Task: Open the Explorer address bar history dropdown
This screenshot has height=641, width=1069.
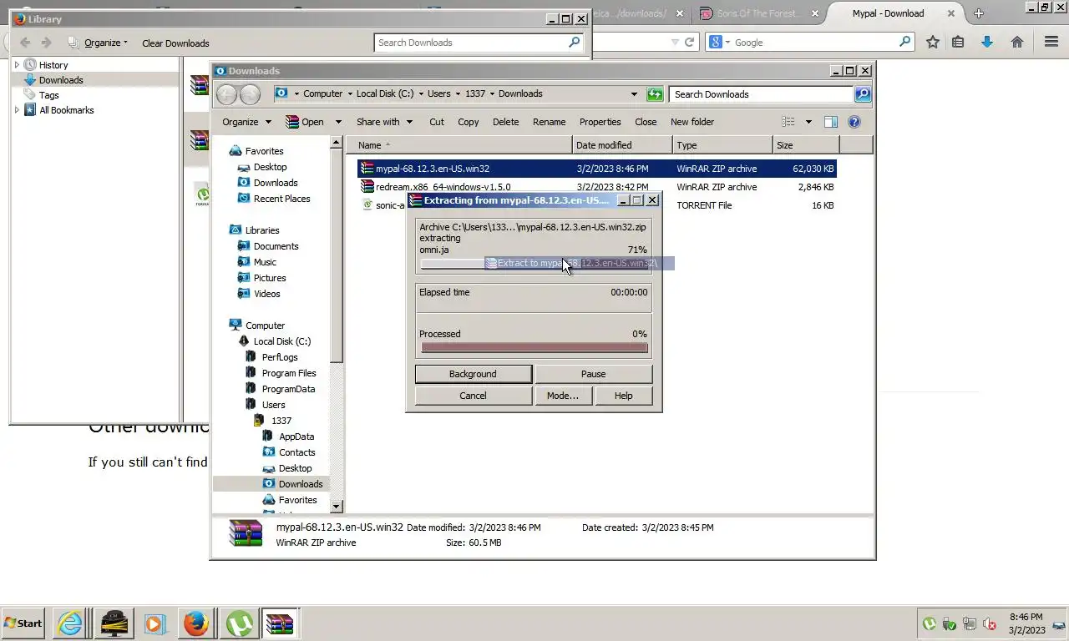Action: click(634, 94)
